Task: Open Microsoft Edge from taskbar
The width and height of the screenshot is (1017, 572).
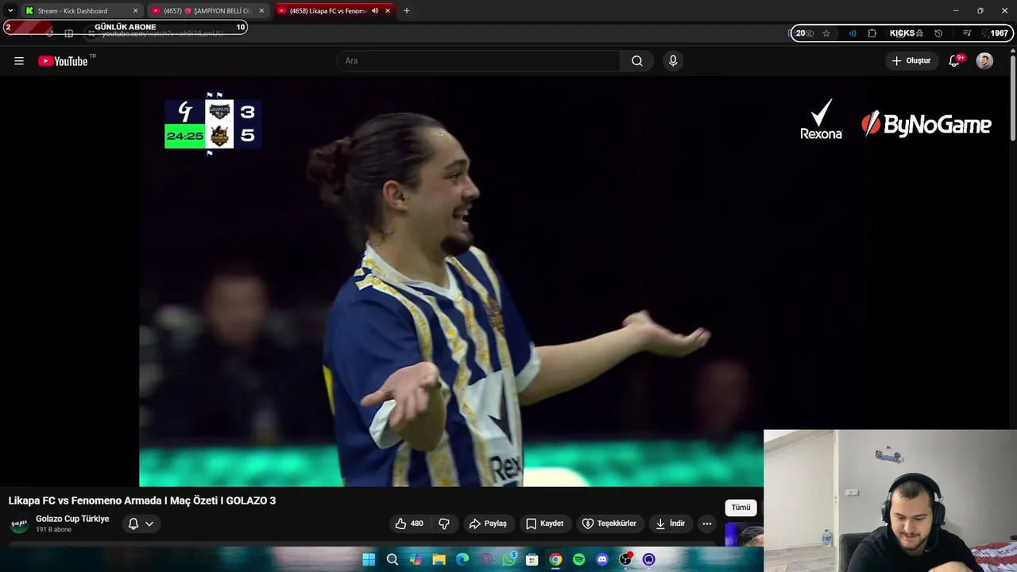Action: pyautogui.click(x=462, y=559)
